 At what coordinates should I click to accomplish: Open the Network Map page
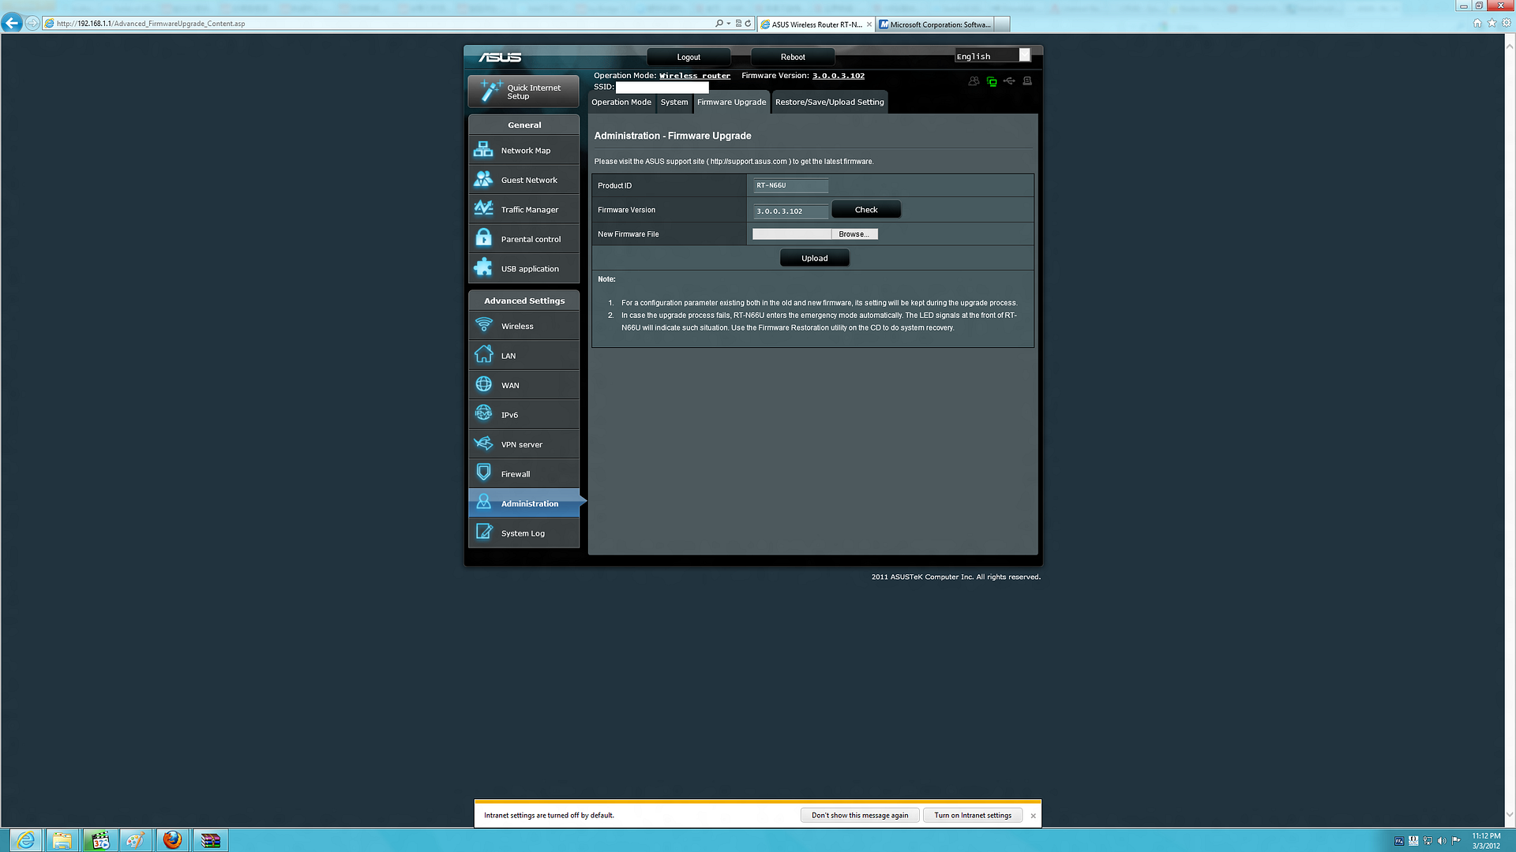pos(523,151)
